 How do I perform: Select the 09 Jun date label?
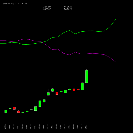coord(35,127)
